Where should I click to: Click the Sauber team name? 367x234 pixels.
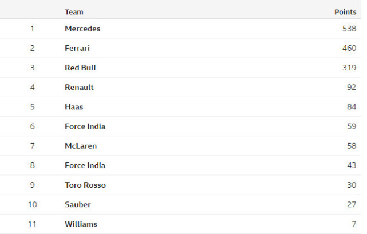[78, 204]
